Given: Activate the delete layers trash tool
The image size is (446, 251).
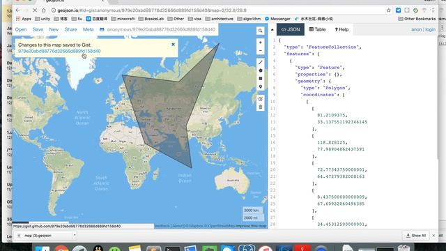Looking at the screenshot, I should coord(260,107).
